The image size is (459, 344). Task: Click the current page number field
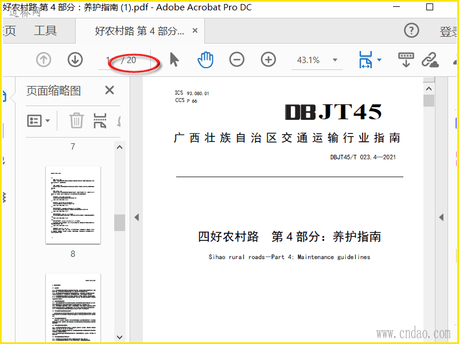pos(108,60)
